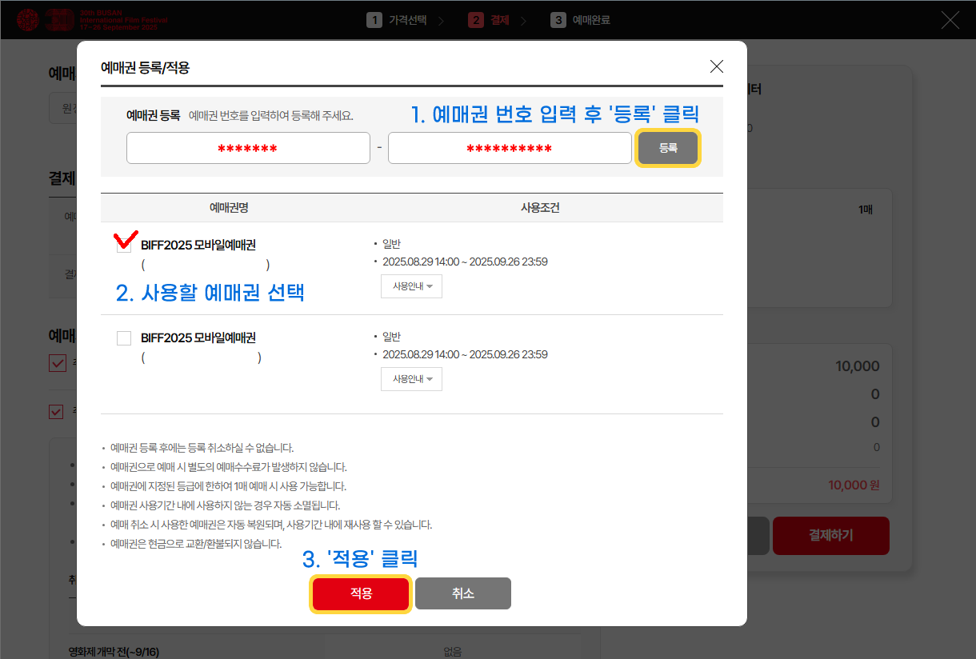The width and height of the screenshot is (976, 659).
Task: Check the second BIFF2025 모바일예매권 checkbox
Action: [124, 338]
